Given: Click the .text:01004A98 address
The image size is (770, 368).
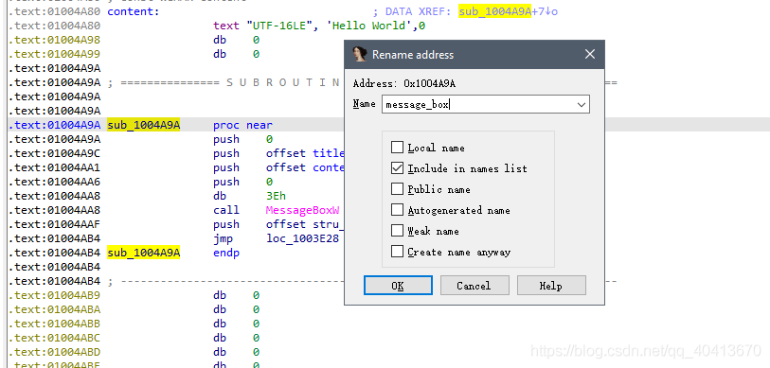Looking at the screenshot, I should pos(54,40).
